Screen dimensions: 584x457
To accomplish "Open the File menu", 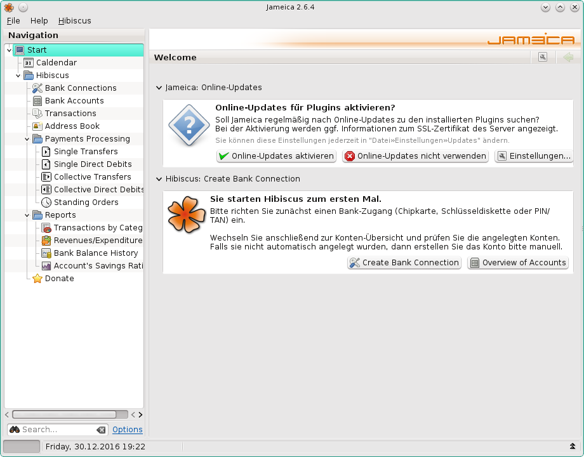I will point(13,20).
